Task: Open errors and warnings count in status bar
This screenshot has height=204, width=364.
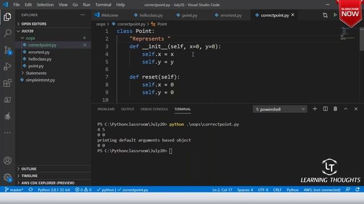Action: [83, 190]
